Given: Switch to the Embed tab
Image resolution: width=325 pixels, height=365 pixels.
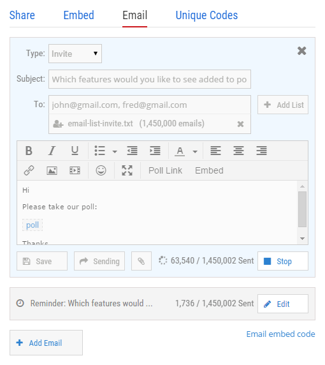Looking at the screenshot, I should point(79,15).
